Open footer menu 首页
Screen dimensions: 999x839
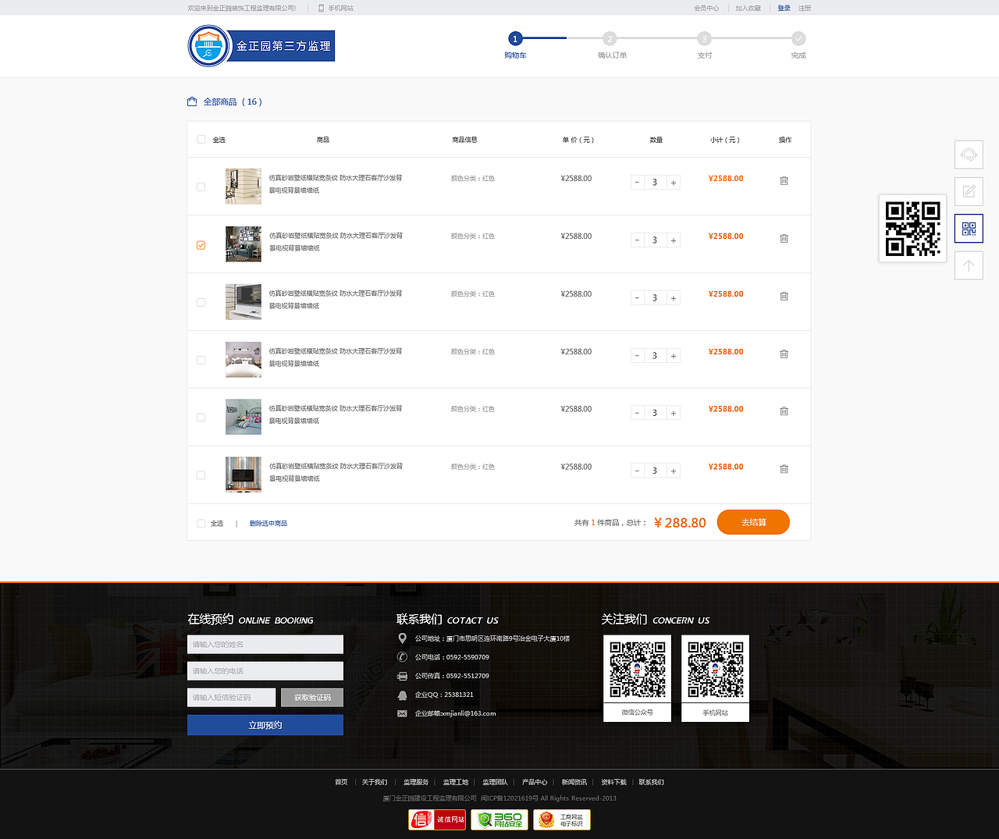(341, 782)
